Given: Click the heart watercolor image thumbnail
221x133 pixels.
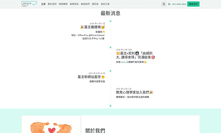Looking at the screenshot, I should 51,124.
